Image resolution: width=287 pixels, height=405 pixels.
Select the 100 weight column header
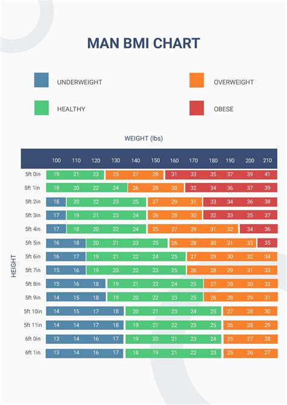(x=56, y=160)
